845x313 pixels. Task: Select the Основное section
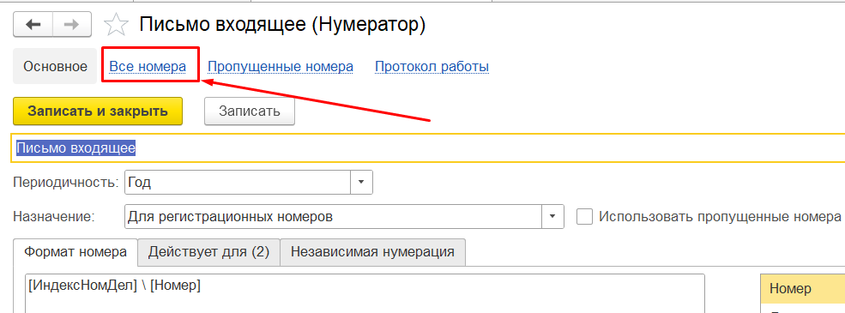coord(55,66)
